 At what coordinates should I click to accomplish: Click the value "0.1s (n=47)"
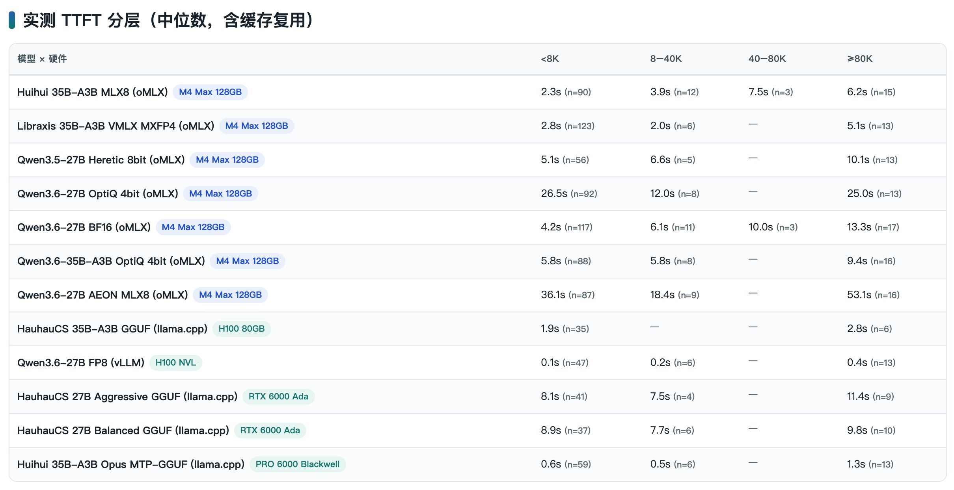pos(565,363)
